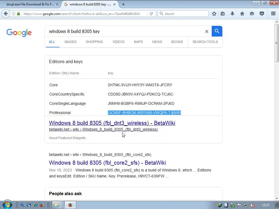
Task: Switch to MAPS results tab
Action: 138,42
